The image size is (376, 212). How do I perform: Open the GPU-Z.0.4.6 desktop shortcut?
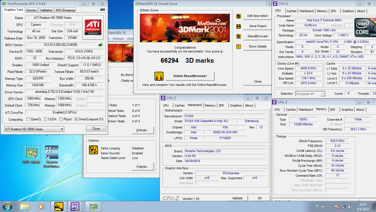point(31,155)
